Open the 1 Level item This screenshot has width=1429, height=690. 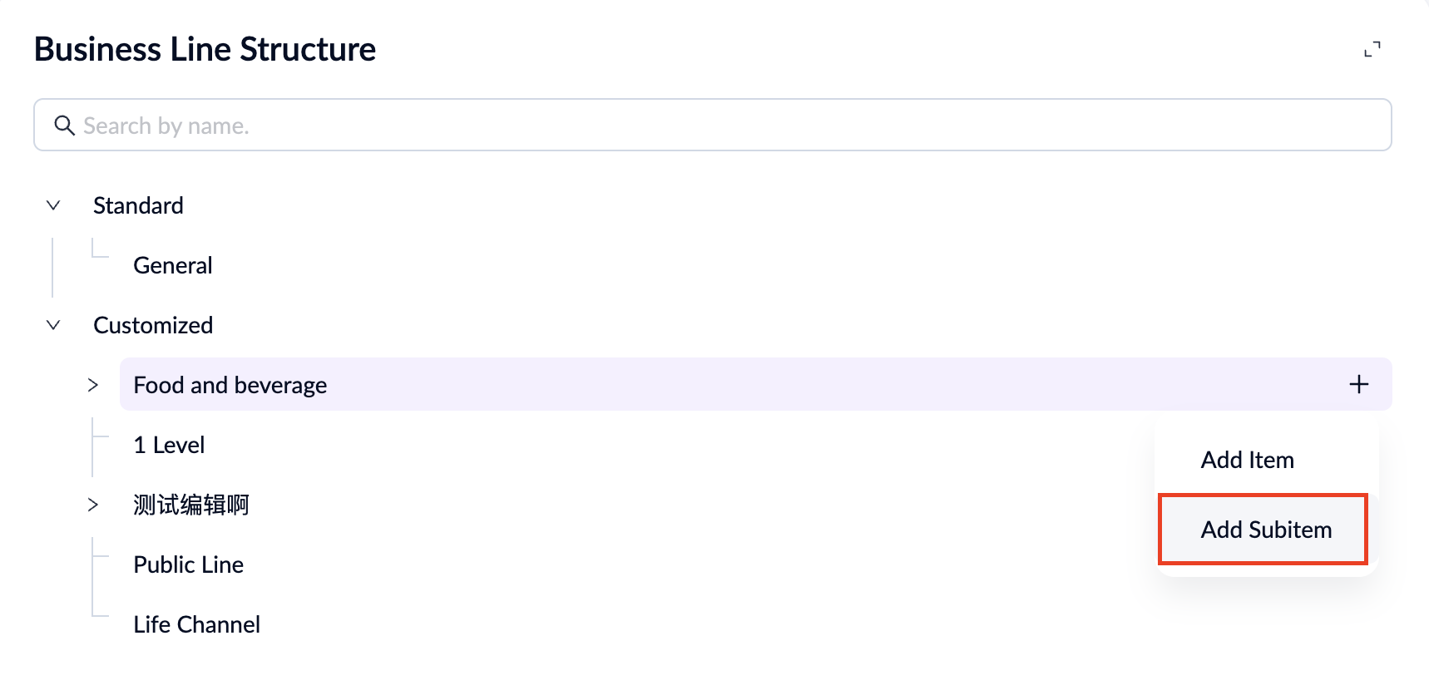pyautogui.click(x=168, y=444)
